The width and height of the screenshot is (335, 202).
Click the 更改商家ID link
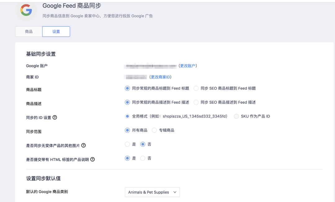pyautogui.click(x=160, y=77)
